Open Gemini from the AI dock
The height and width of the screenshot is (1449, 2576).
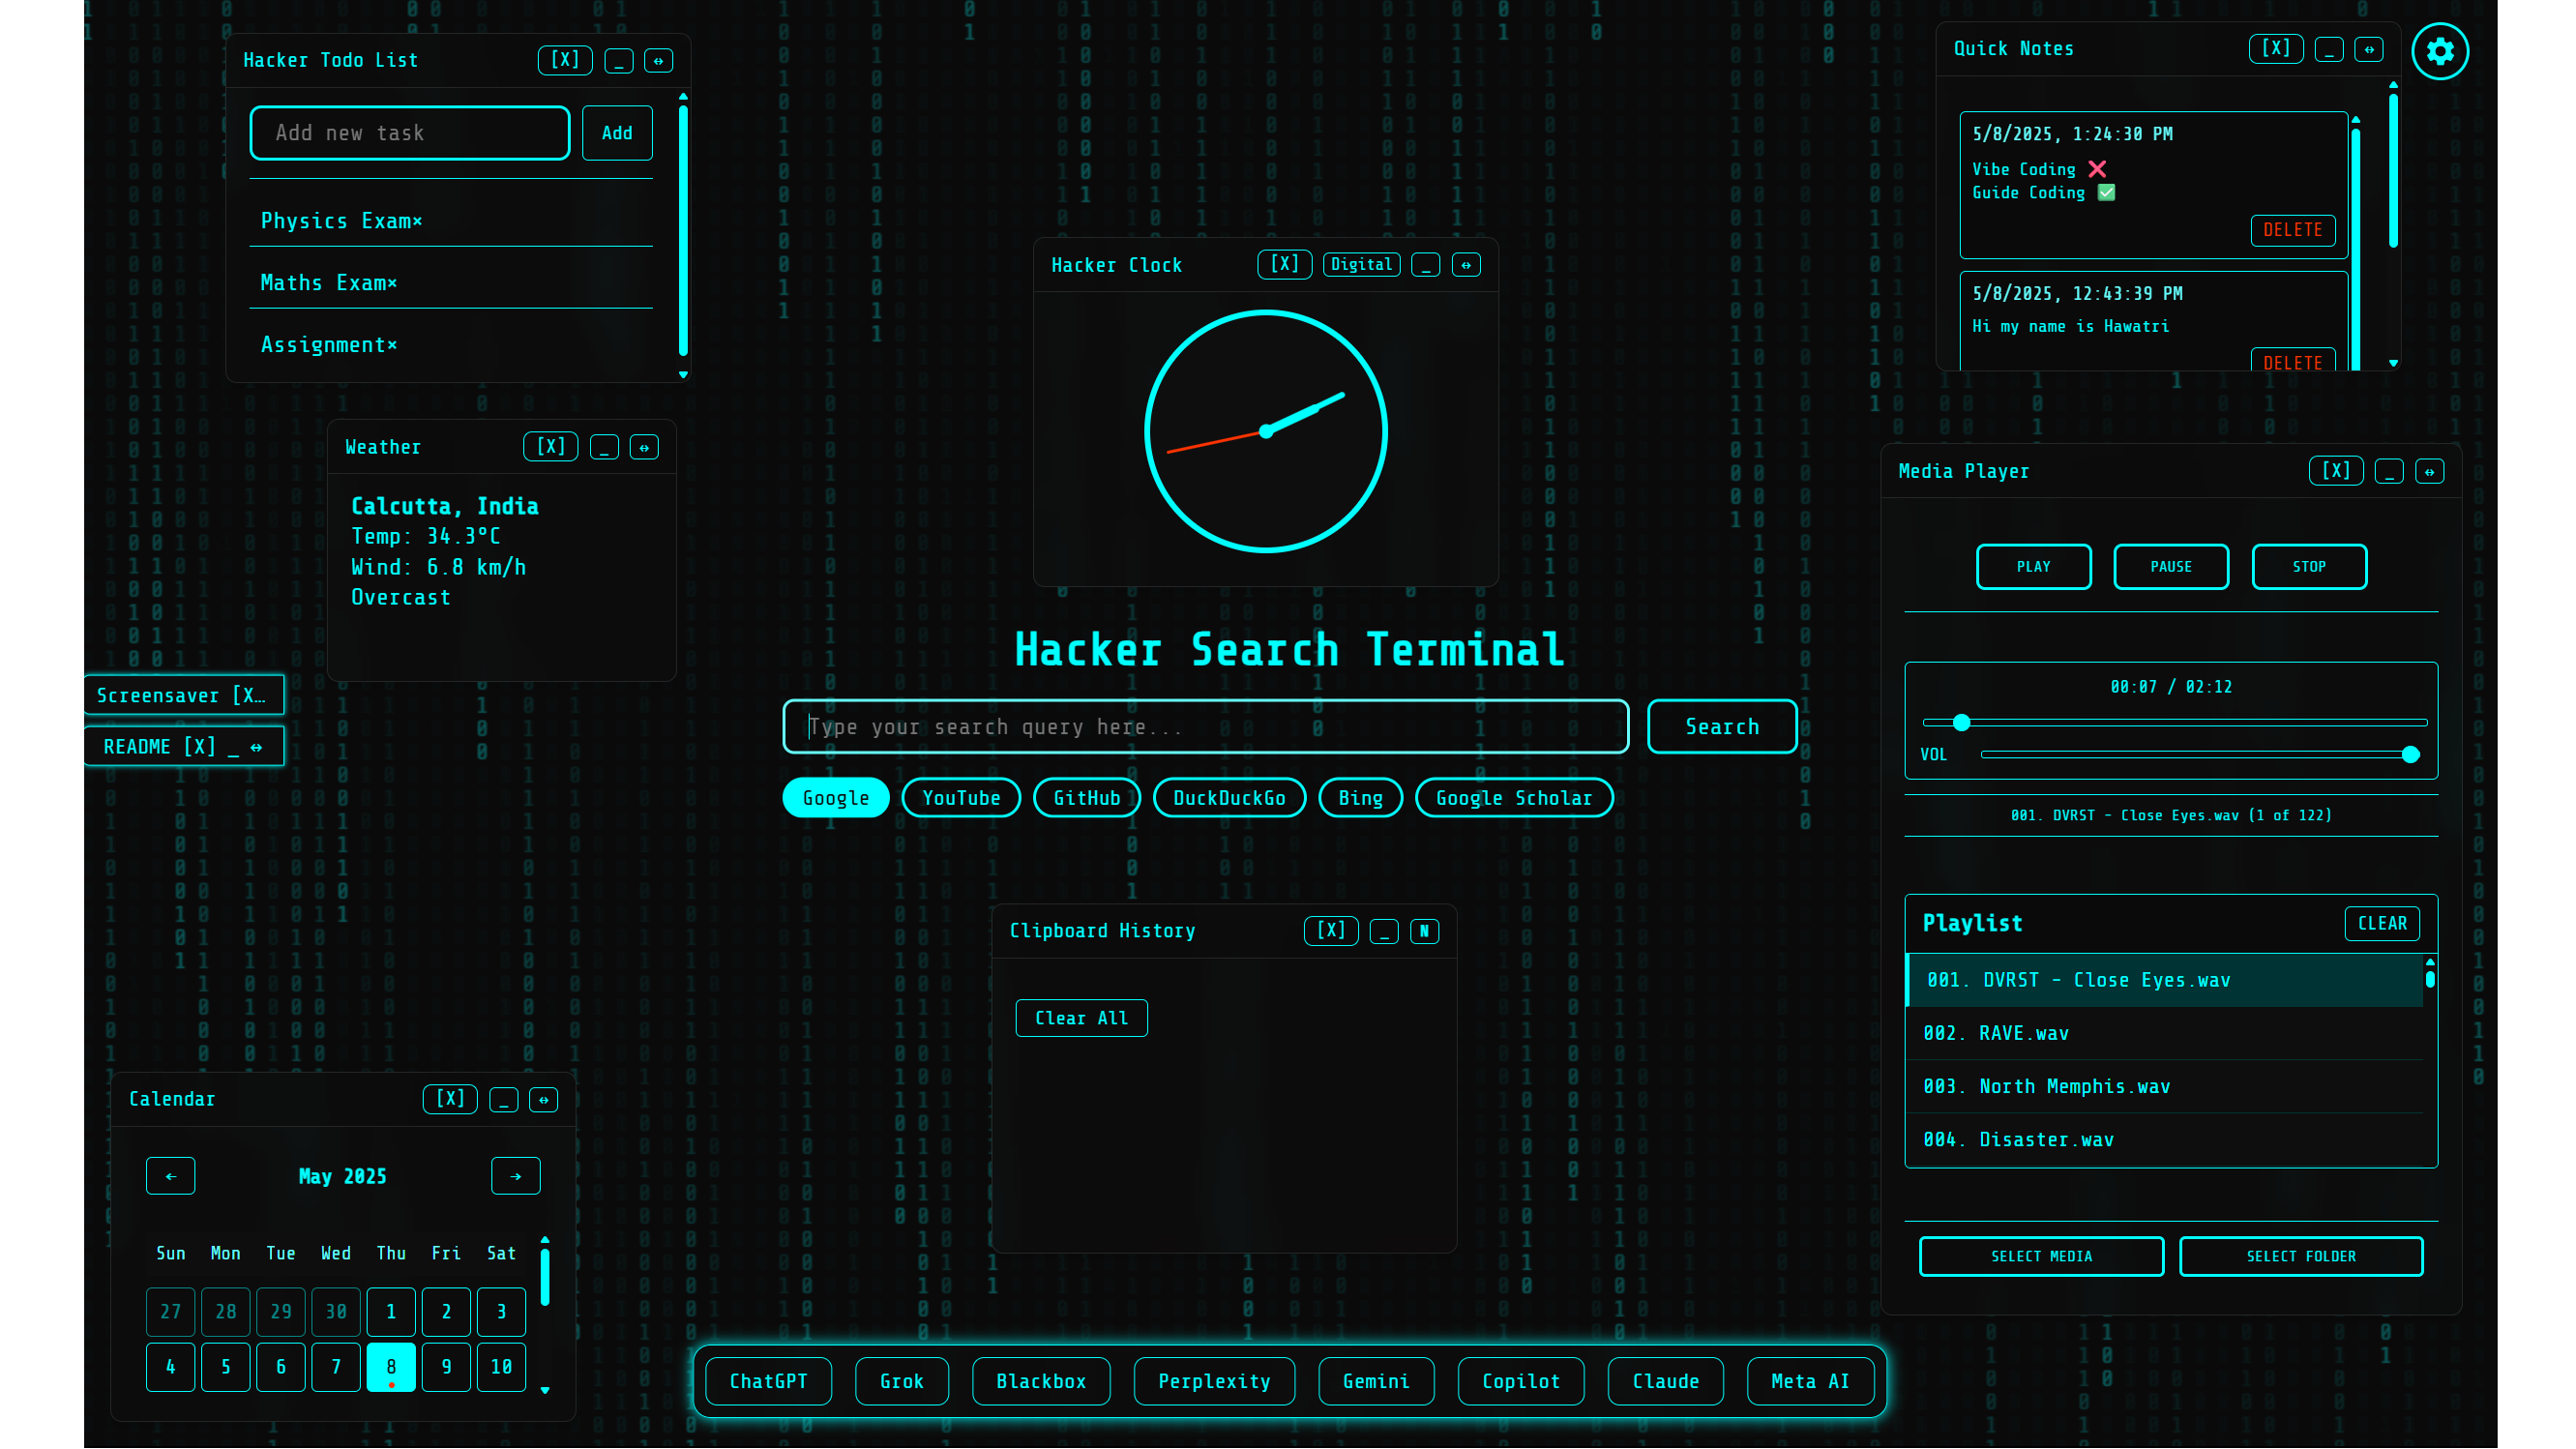1376,1382
